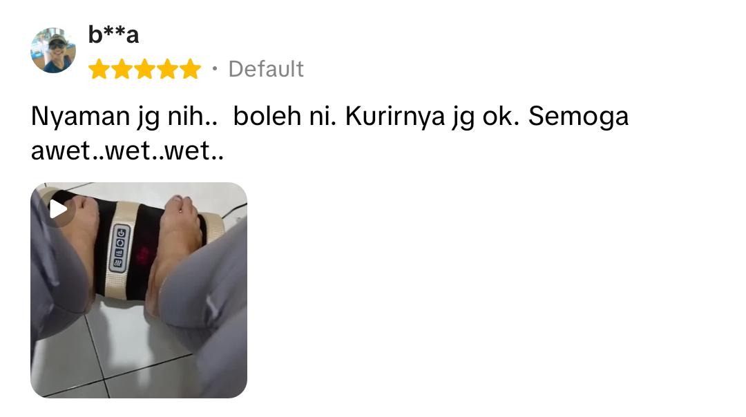Viewport: 746px width, 417px height.
Task: Select the first rating star
Action: click(x=99, y=69)
